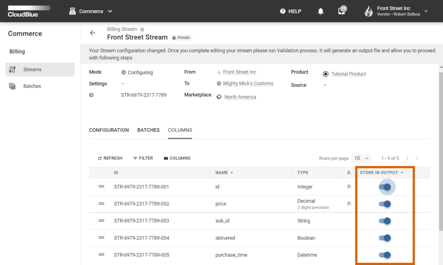This screenshot has width=443, height=265.
Task: Select Batches in the sidebar
Action: point(40,86)
